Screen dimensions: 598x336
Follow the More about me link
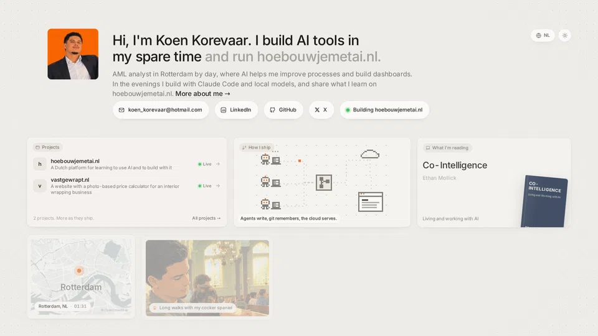tap(202, 94)
